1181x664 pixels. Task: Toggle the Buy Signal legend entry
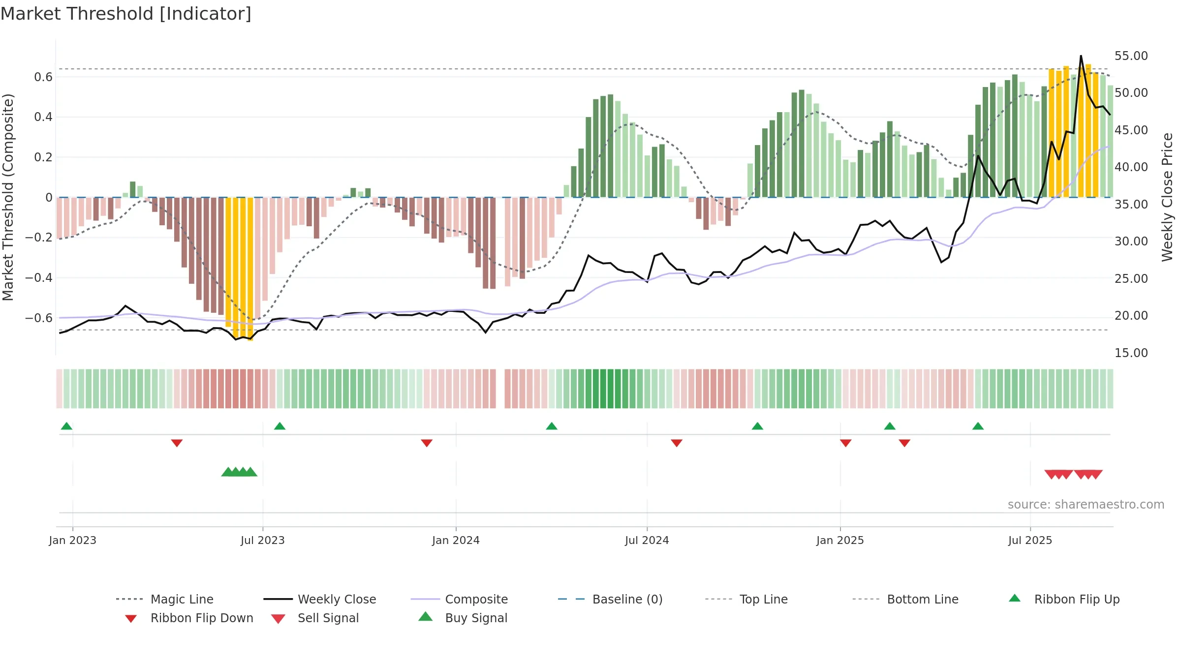tap(463, 618)
